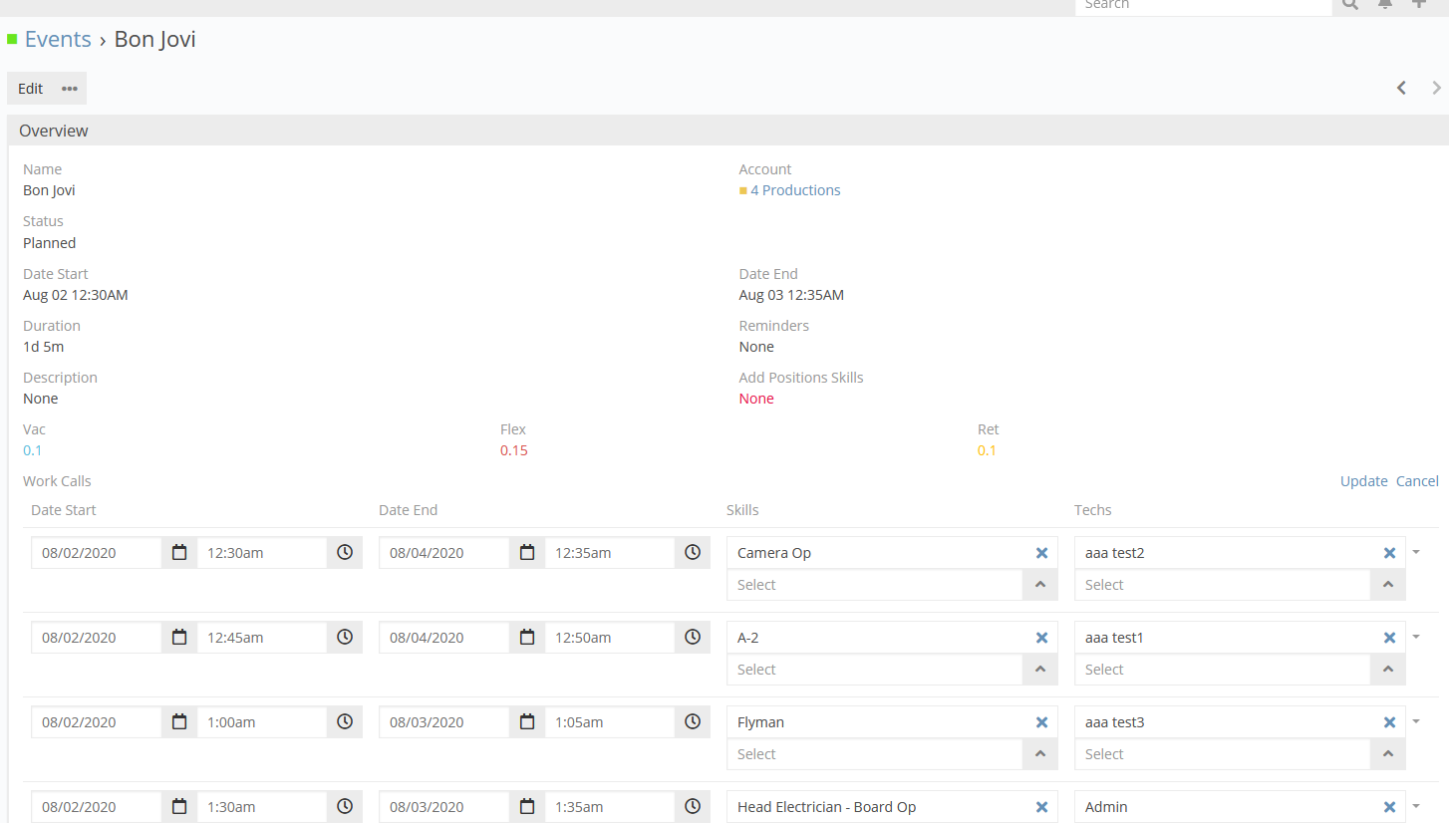The image size is (1449, 823).
Task: Open the three-dots more actions menu
Action: (x=70, y=88)
